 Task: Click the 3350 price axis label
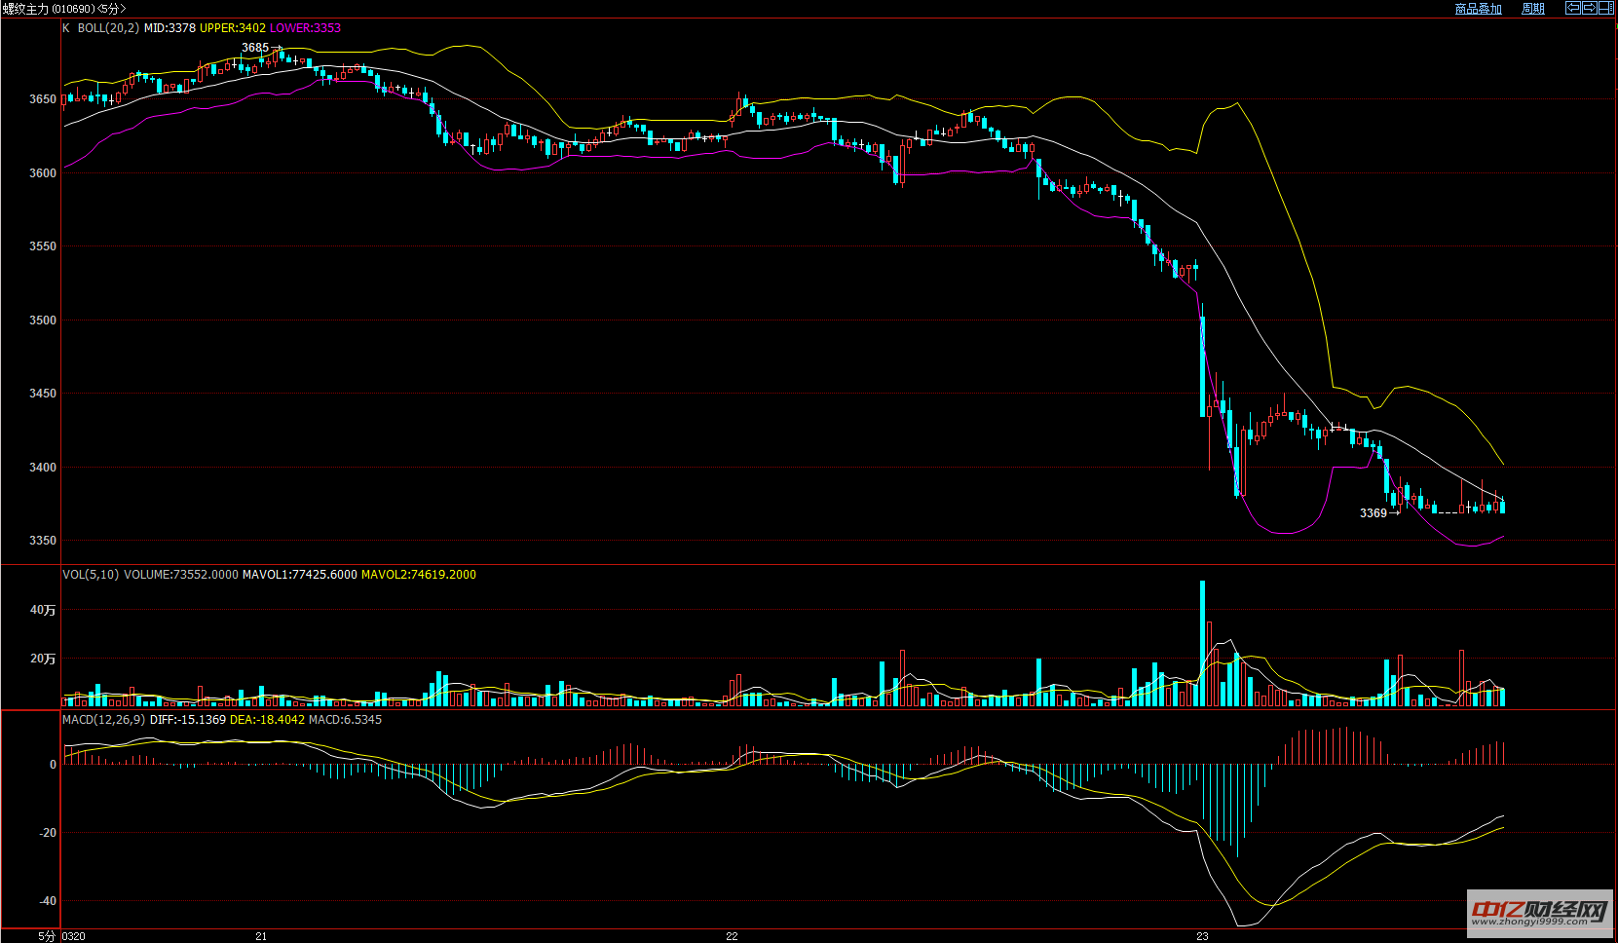click(x=43, y=541)
